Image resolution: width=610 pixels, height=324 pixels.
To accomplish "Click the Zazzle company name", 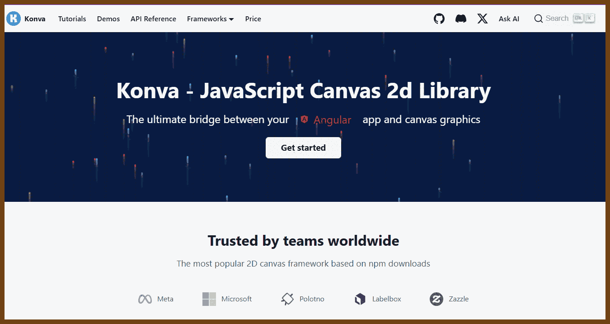I will 459,299.
